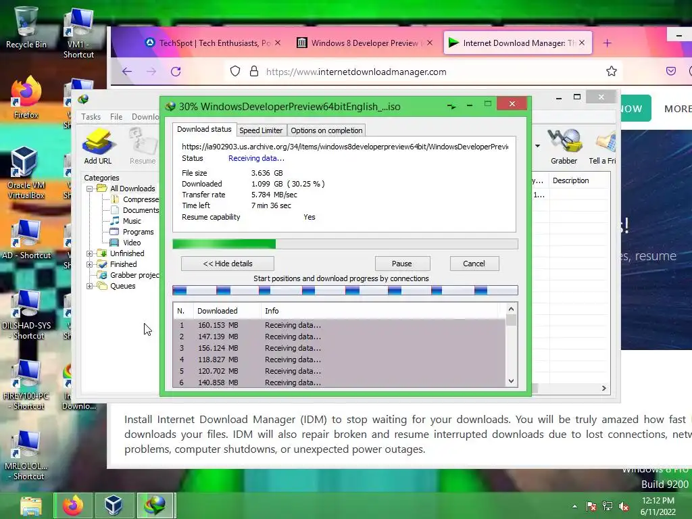Close the Internet Download Manager browser tab
This screenshot has height=519, width=692.
click(582, 43)
